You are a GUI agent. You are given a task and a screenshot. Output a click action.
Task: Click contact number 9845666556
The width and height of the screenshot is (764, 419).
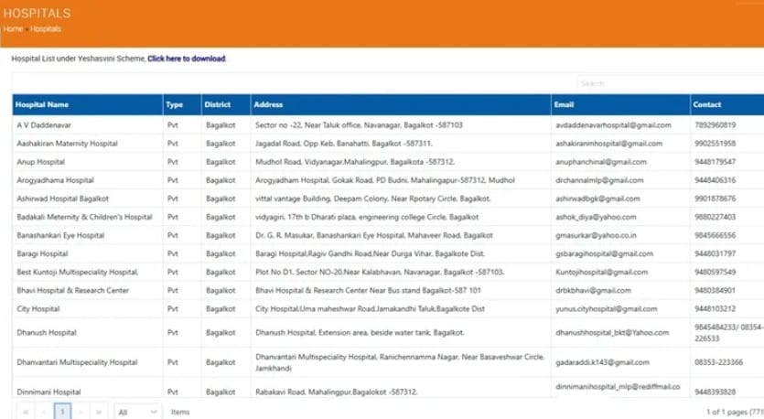tap(716, 235)
